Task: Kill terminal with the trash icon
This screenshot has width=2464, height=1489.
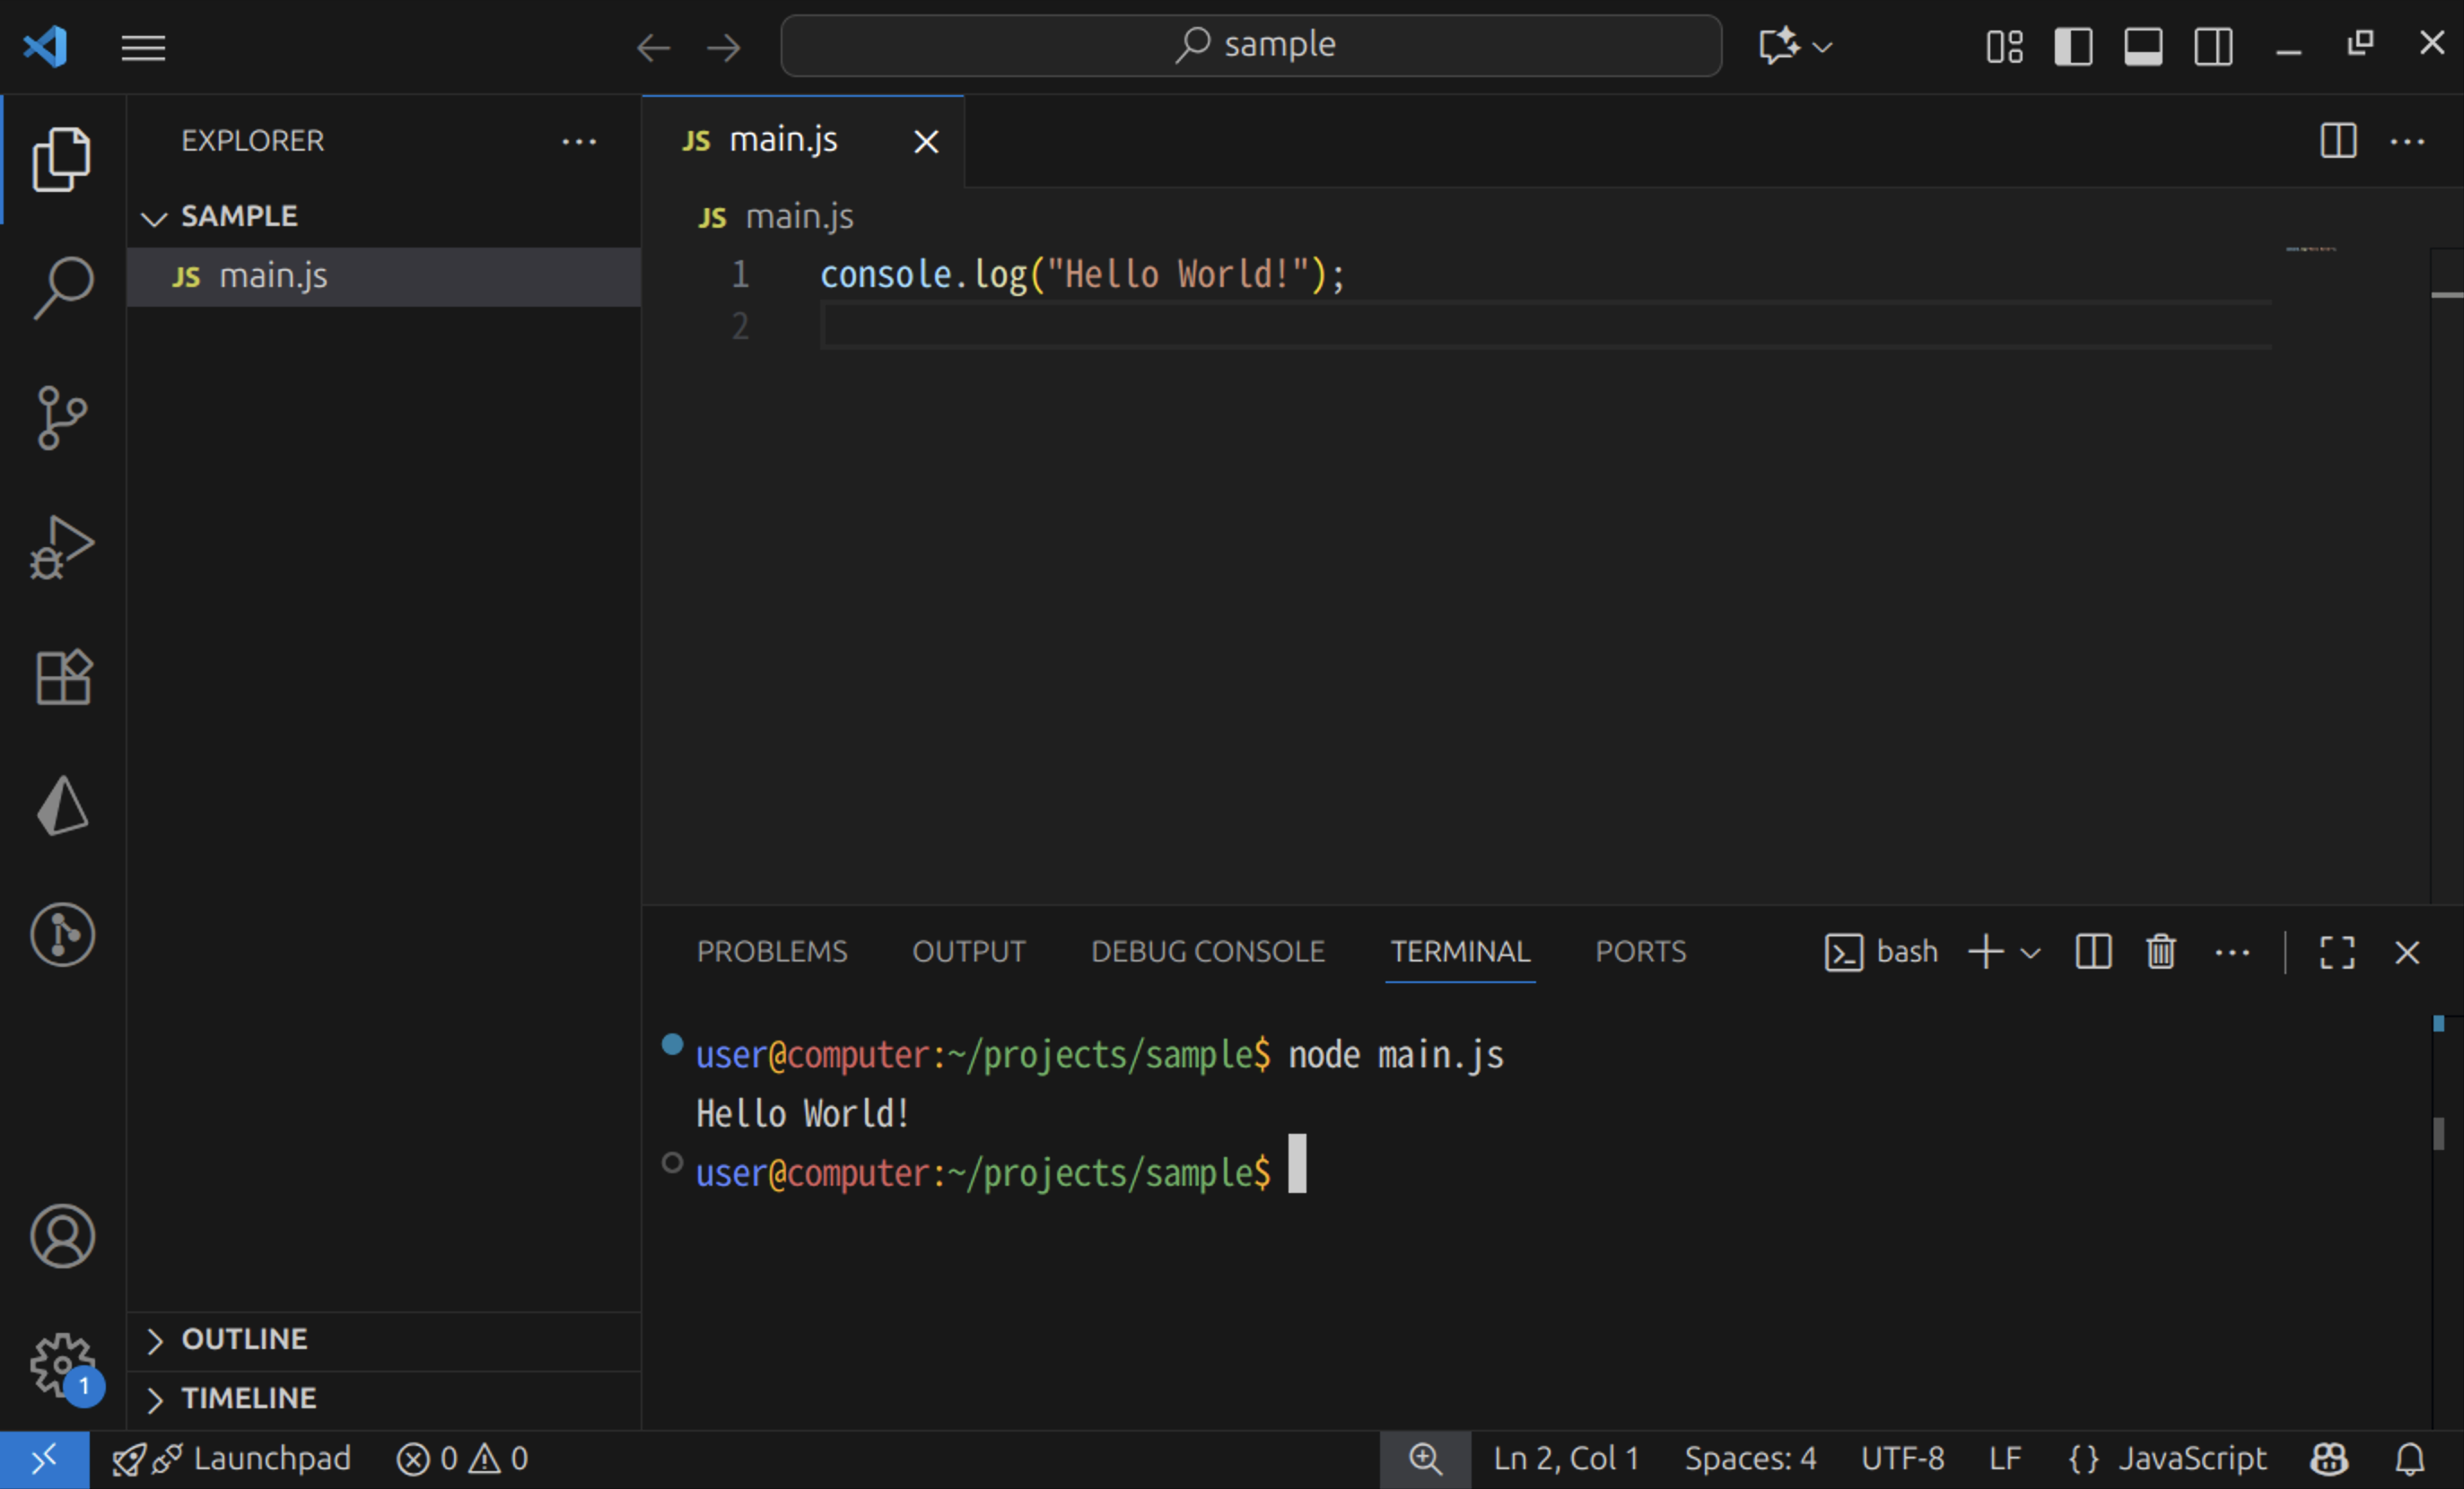Action: 2160,952
